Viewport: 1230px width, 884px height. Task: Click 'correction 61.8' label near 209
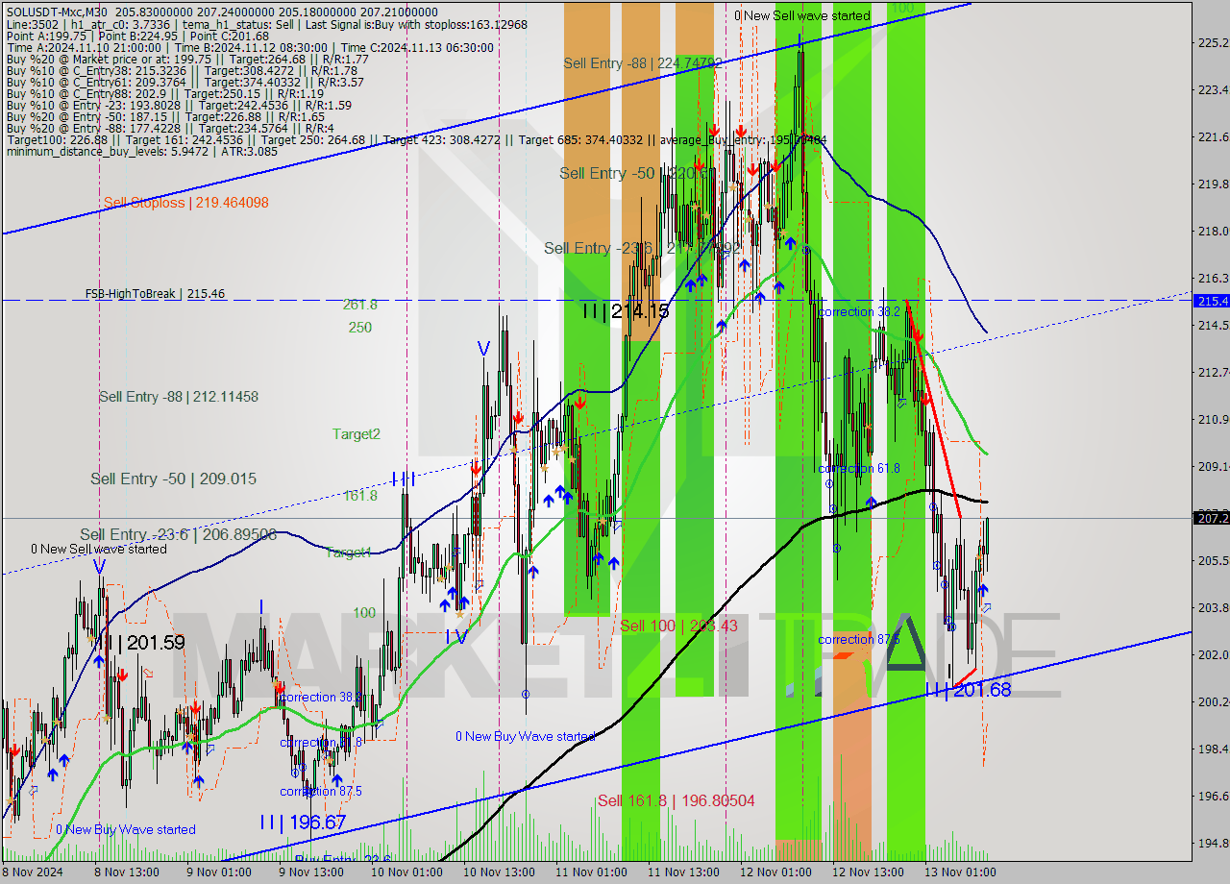[x=859, y=469]
